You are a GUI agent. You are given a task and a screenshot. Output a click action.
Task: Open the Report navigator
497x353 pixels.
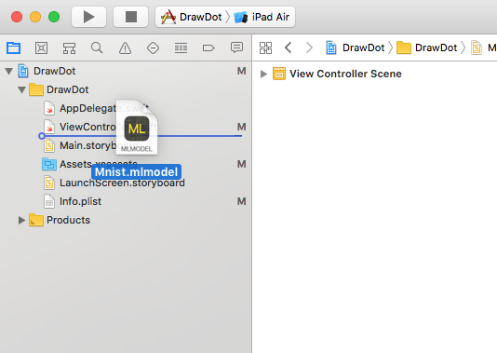(x=236, y=48)
